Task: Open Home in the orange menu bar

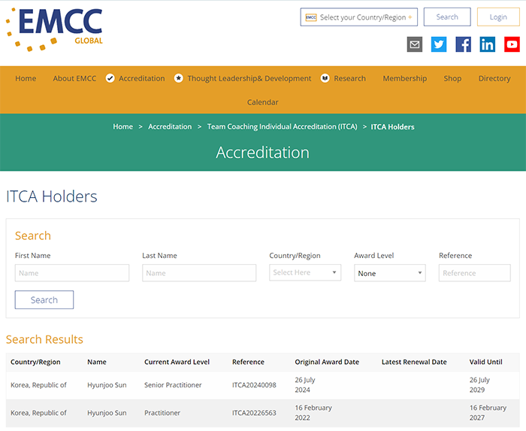Action: tap(26, 78)
